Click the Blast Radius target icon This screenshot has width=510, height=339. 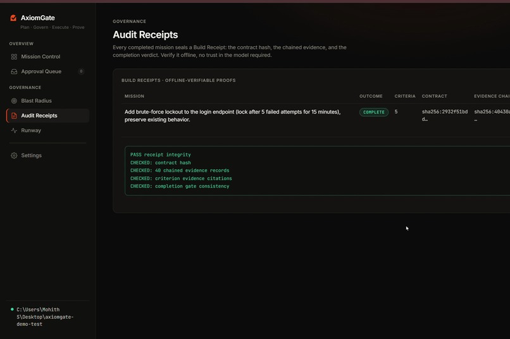14,101
